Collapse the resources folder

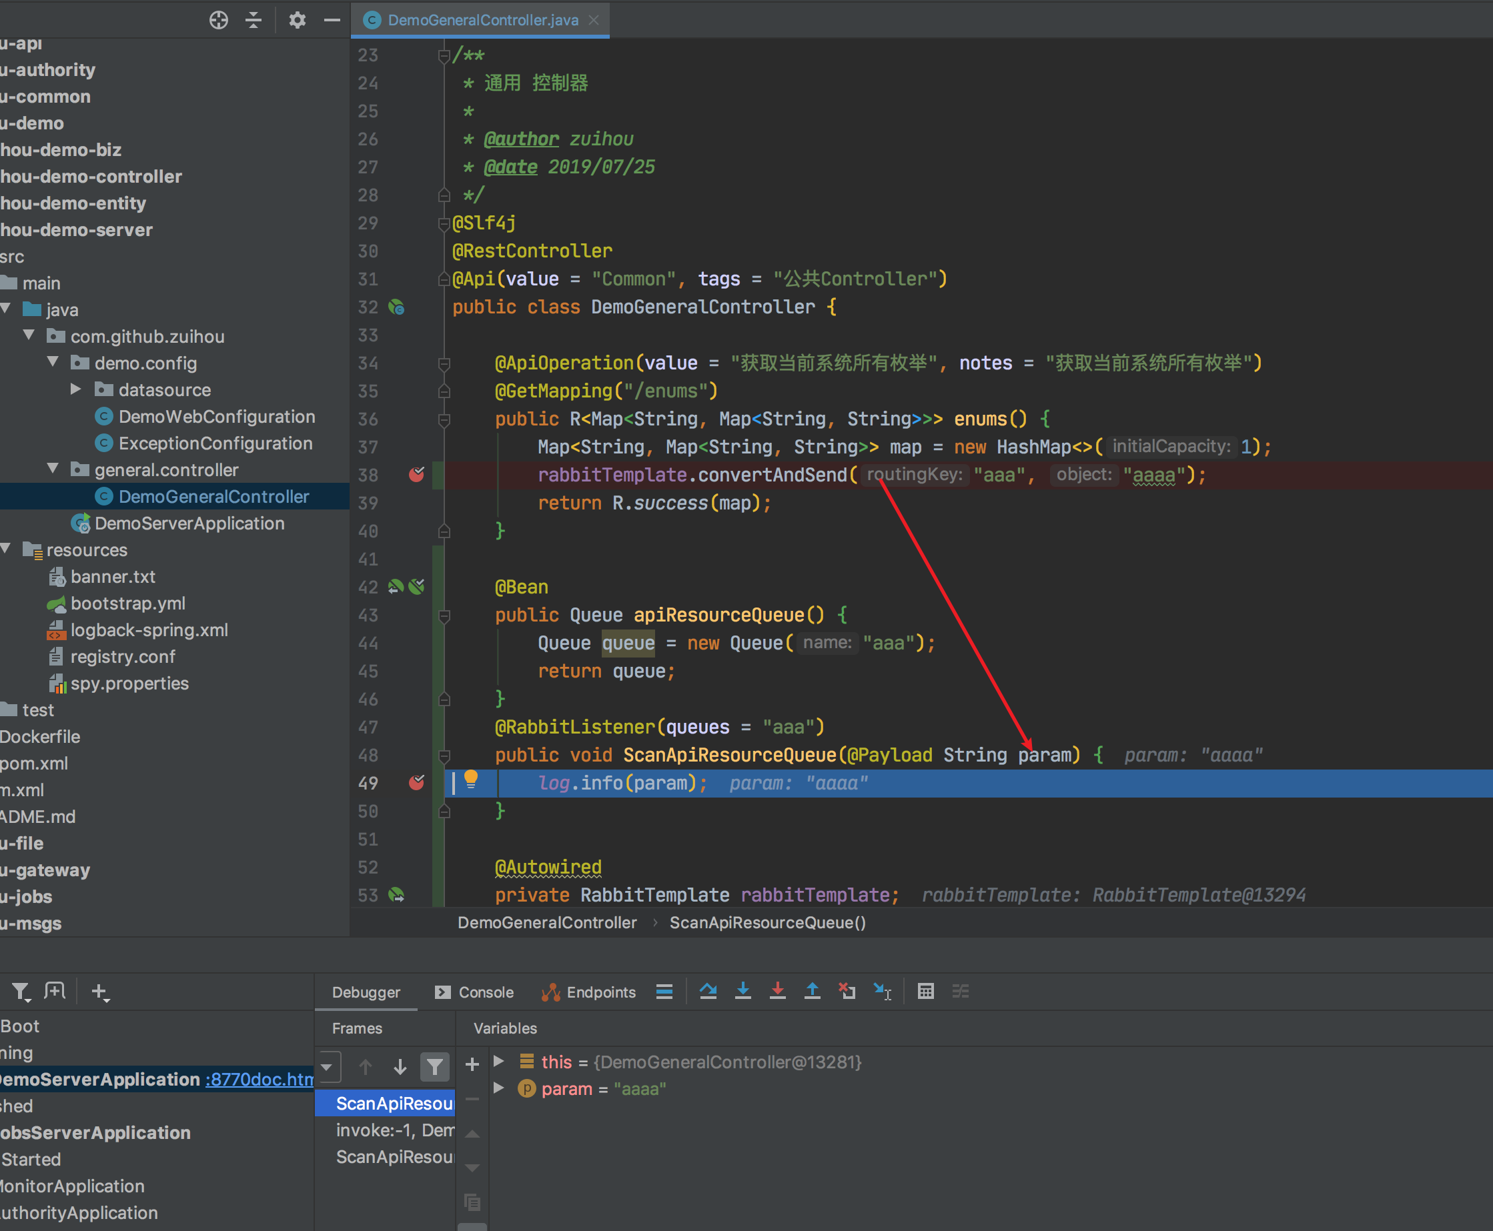(x=7, y=549)
